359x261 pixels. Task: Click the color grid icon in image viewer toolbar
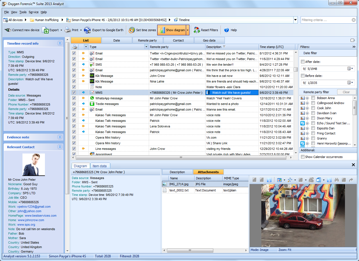pyautogui.click(x=279, y=180)
